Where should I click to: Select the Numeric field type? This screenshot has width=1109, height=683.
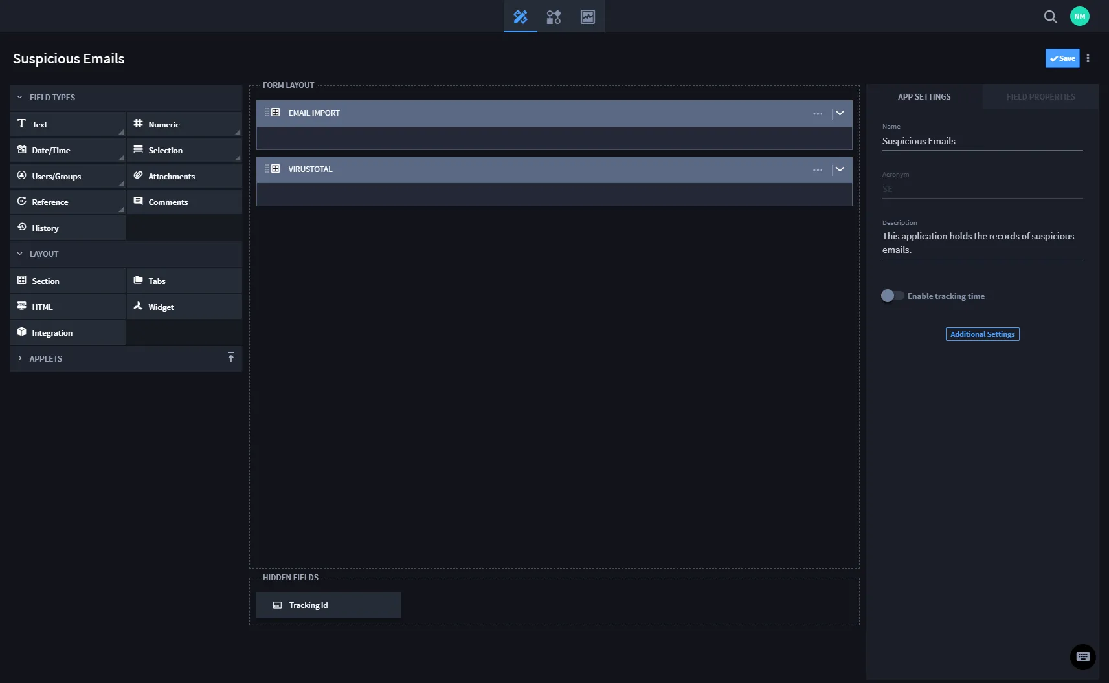tap(185, 124)
